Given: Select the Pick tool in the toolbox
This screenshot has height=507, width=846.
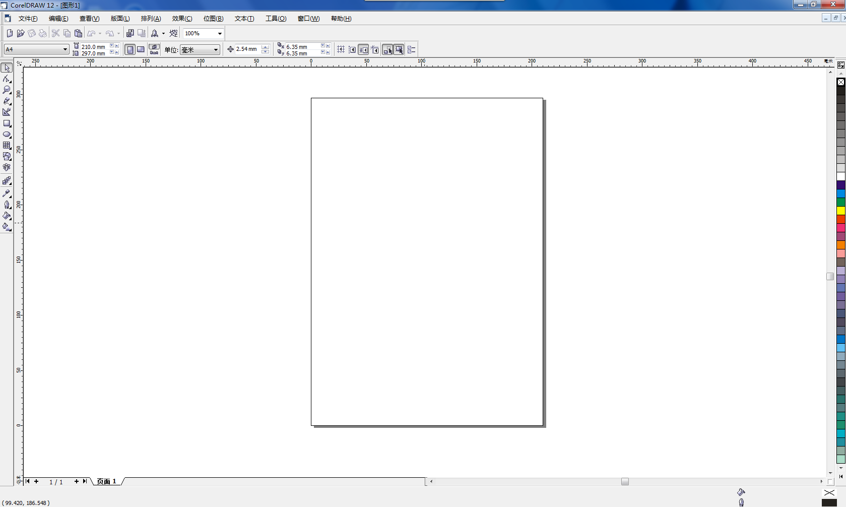Looking at the screenshot, I should tap(7, 68).
